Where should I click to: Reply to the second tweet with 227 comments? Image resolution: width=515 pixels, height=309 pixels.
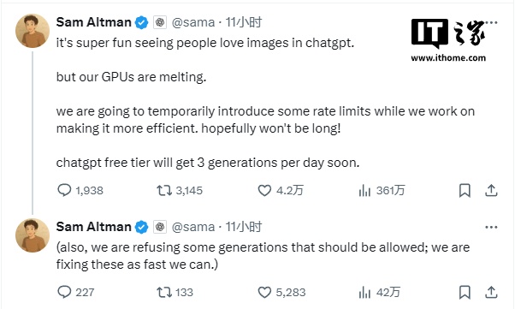[x=64, y=292]
